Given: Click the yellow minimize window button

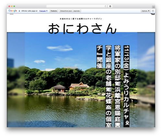Looking at the screenshot, I should click(x=12, y=6).
